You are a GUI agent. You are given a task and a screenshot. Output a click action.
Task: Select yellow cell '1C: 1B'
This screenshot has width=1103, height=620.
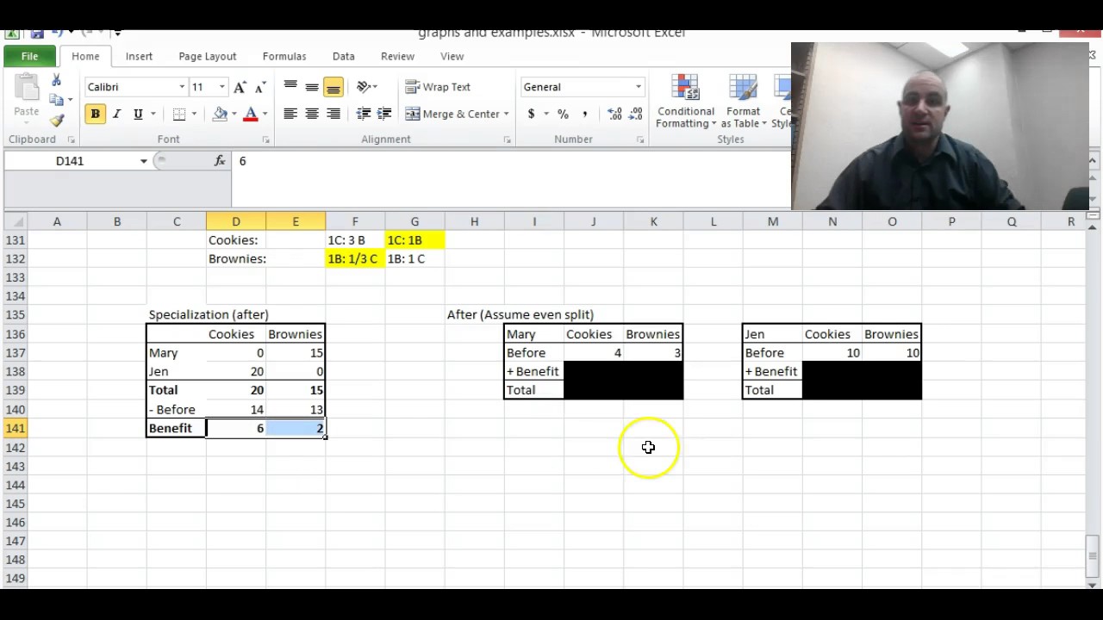[x=414, y=240]
